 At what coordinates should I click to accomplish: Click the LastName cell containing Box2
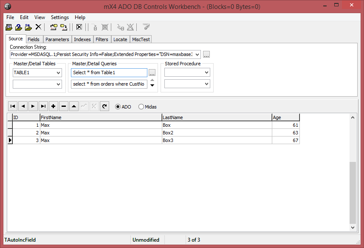[x=217, y=133]
